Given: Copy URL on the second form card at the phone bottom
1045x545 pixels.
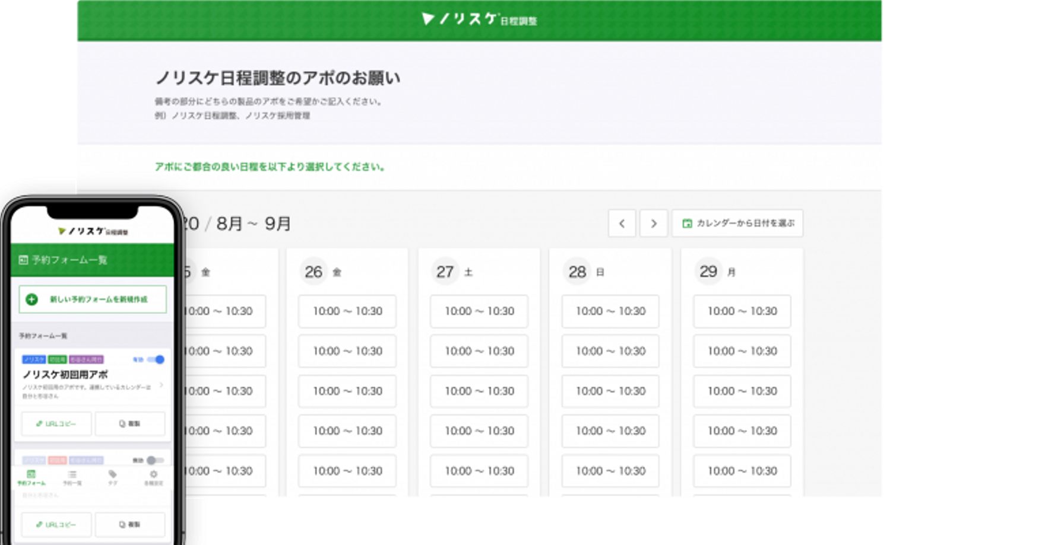Looking at the screenshot, I should [56, 524].
